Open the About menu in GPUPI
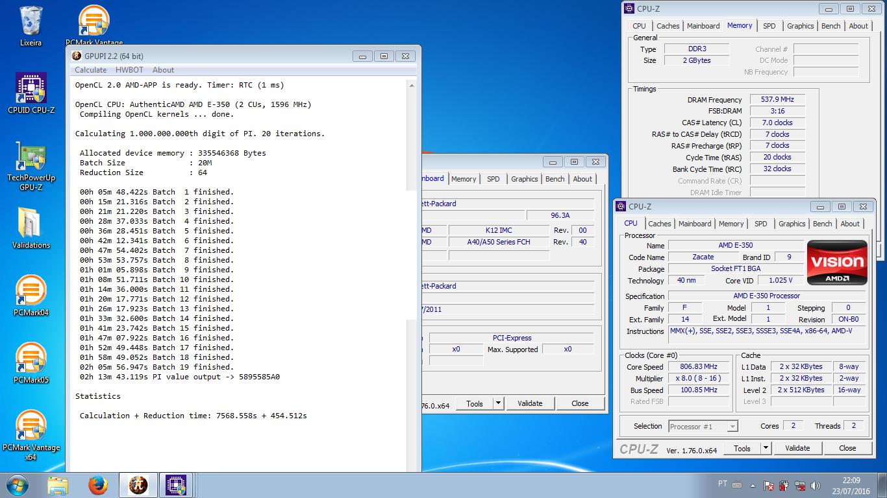 coord(163,70)
